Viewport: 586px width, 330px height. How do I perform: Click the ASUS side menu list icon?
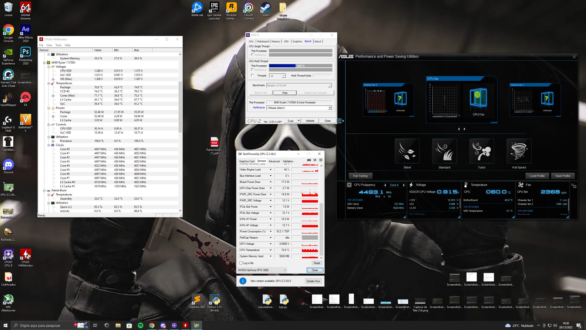point(340,121)
